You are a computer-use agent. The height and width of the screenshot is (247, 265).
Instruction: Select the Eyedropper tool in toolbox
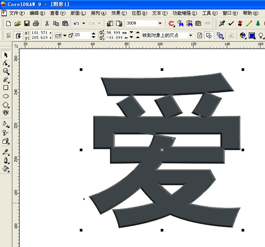pyautogui.click(x=6, y=152)
